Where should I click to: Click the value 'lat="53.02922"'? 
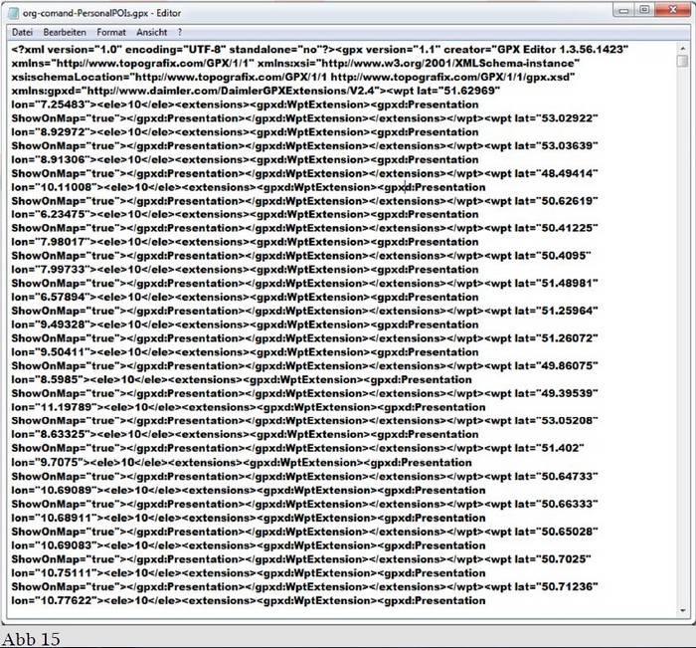[556, 118]
